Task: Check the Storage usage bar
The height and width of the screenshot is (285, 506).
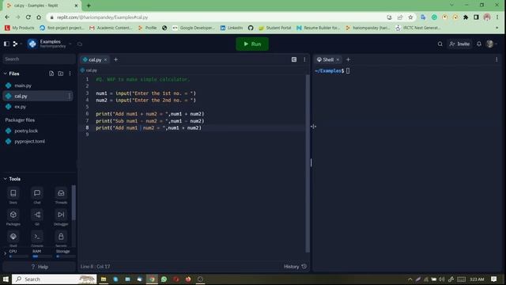Action: point(66,256)
